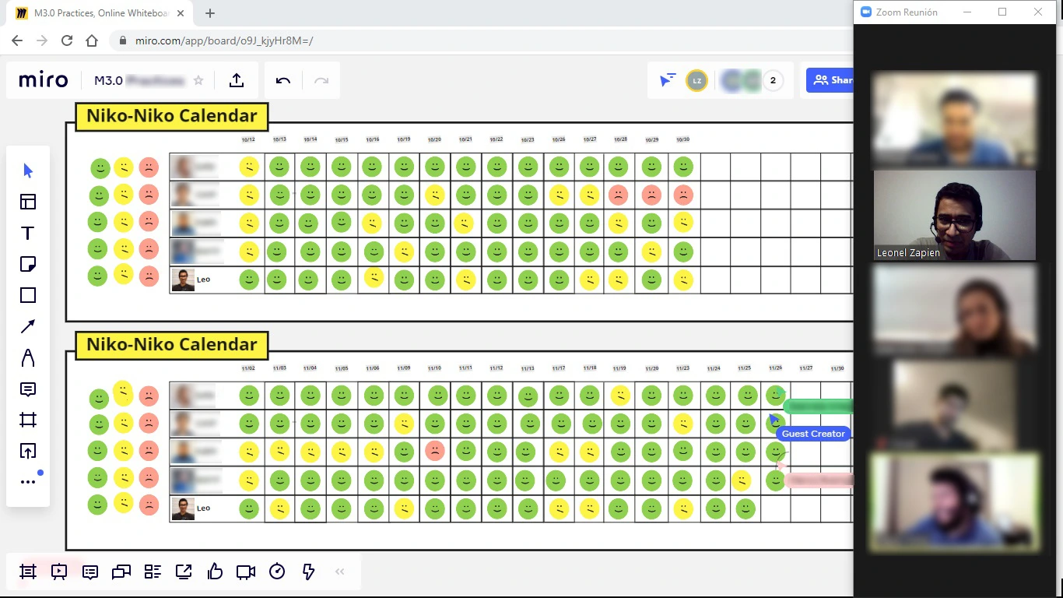Open the Upload tool
Screen dimensions: 1063x598
(x=28, y=451)
